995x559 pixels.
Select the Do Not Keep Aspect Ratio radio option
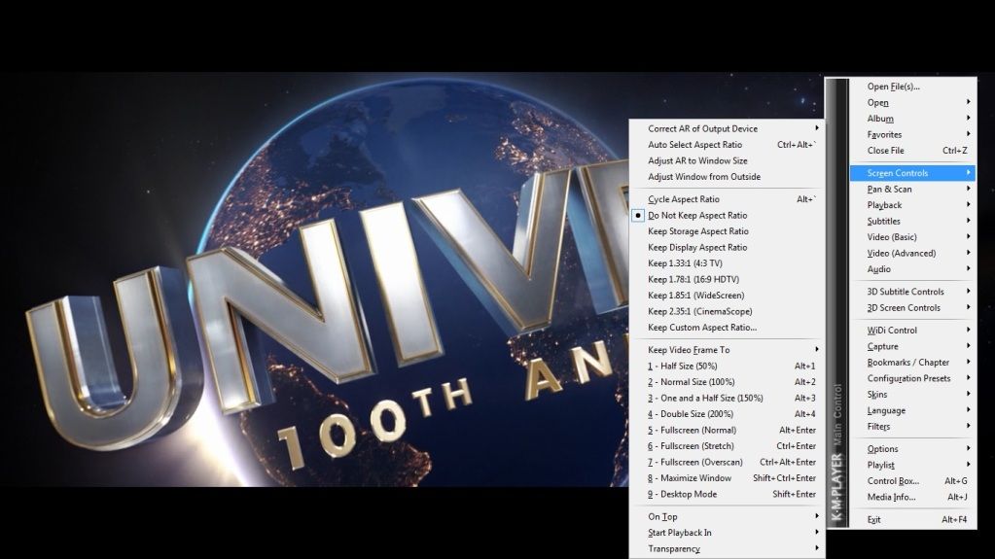click(x=727, y=215)
